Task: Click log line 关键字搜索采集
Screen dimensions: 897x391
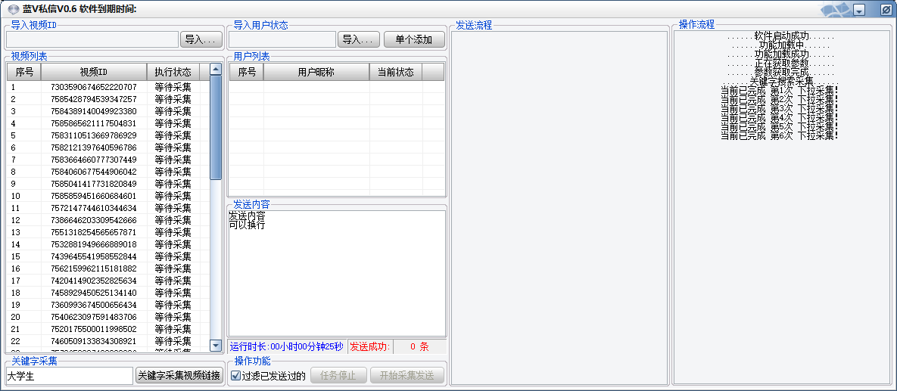Action: [781, 82]
